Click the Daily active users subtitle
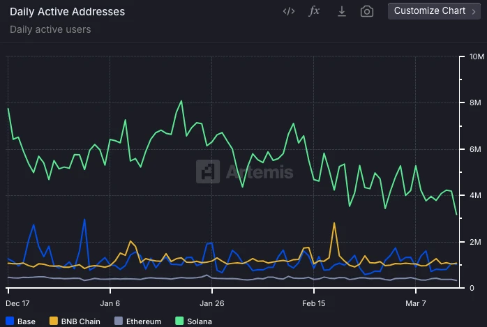 click(50, 29)
